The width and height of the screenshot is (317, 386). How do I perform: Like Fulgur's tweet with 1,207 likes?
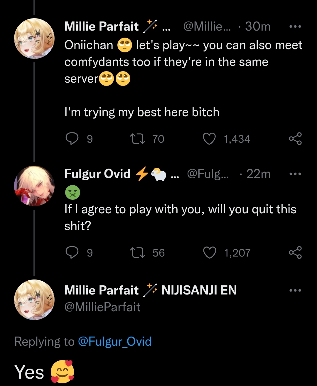[x=210, y=253]
